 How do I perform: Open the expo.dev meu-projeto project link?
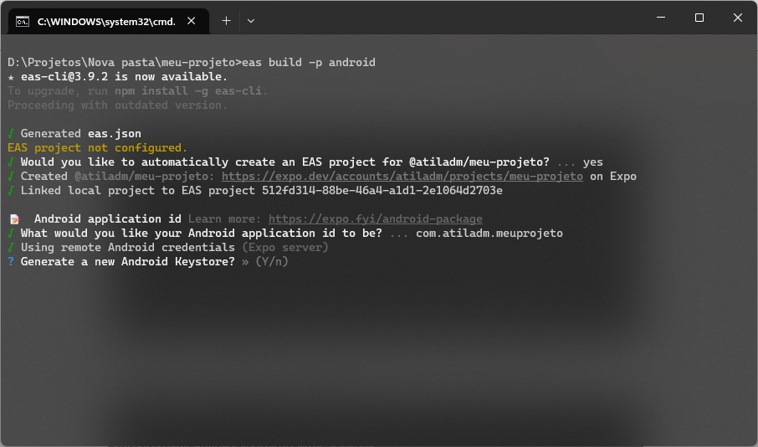coord(402,176)
